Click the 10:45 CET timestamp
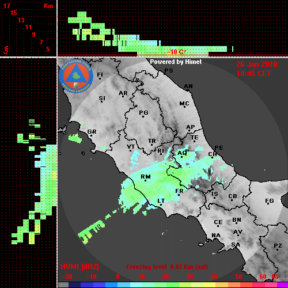288x288 pixels. pos(253,74)
